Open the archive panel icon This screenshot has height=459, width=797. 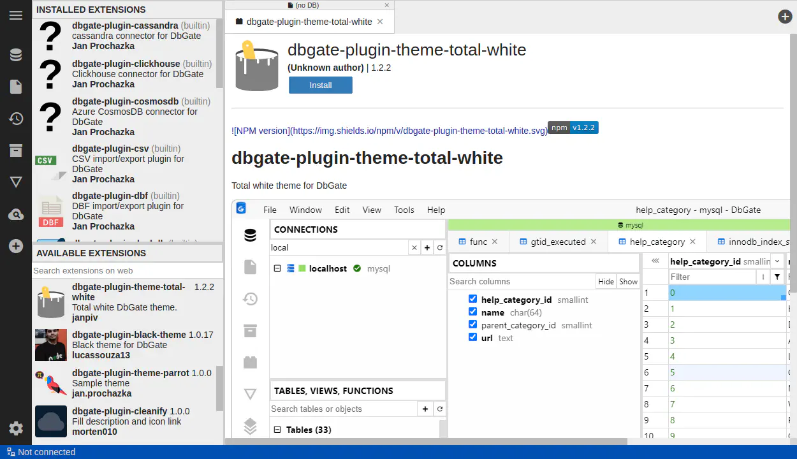pos(16,150)
